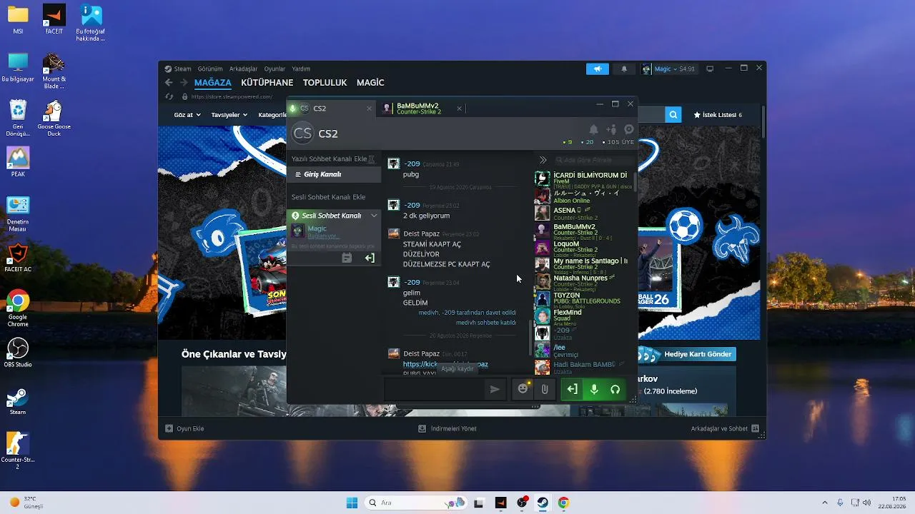The image size is (915, 514).
Task: Open the Yardım menu in Steam
Action: [301, 69]
